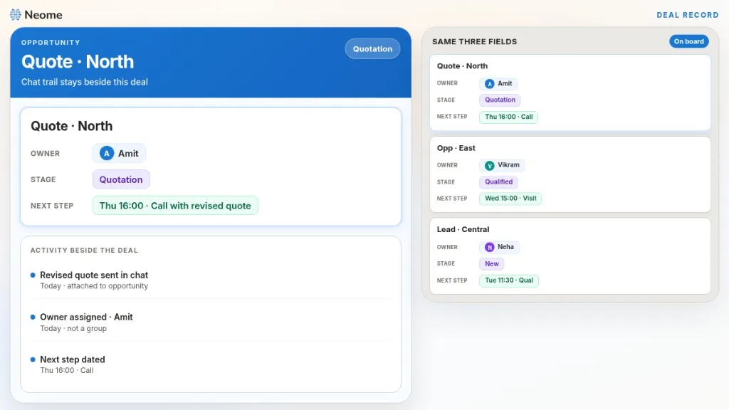729x410 pixels.
Task: Click 'Today · attached to opportunity' note
Action: [x=94, y=286]
